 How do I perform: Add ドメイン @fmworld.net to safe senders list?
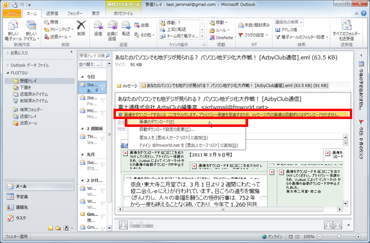coord(187,146)
